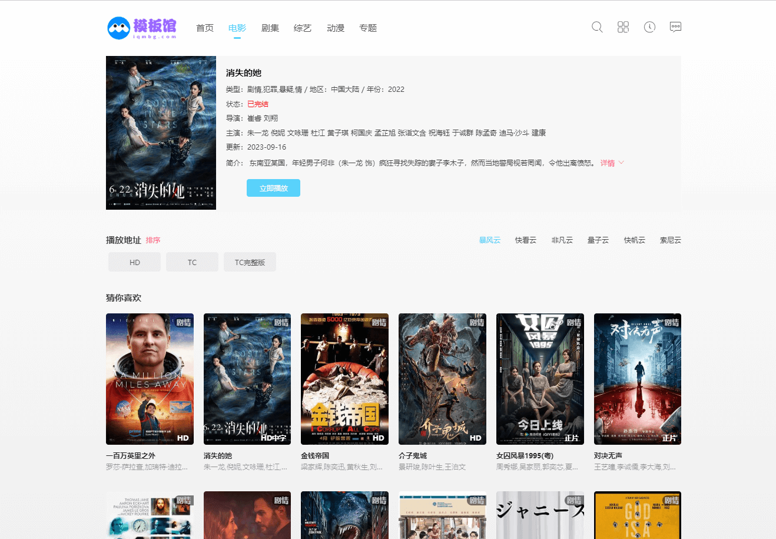Image resolution: width=776 pixels, height=539 pixels.
Task: Click 消失的她 title under recommended poster
Action: (218, 456)
